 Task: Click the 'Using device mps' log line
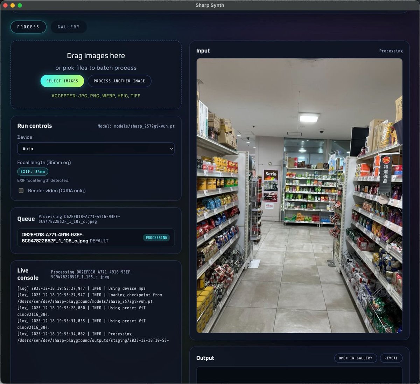(82, 288)
